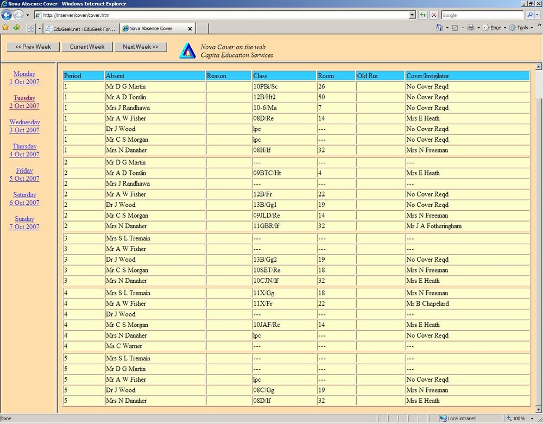Click the Reason column header
The width and height of the screenshot is (543, 424).
click(228, 76)
